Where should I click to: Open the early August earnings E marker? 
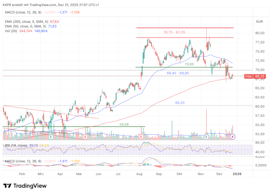141,136
